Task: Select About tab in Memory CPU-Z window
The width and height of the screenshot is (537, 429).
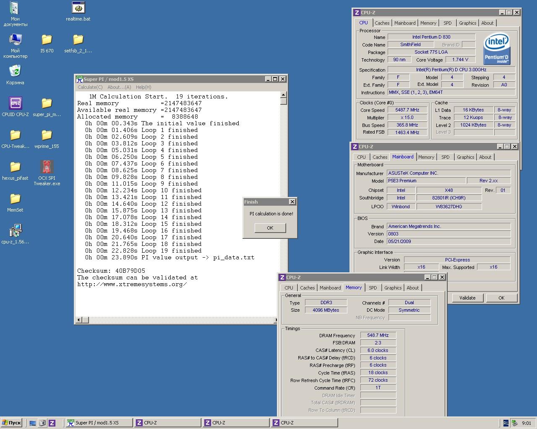Action: pyautogui.click(x=413, y=288)
